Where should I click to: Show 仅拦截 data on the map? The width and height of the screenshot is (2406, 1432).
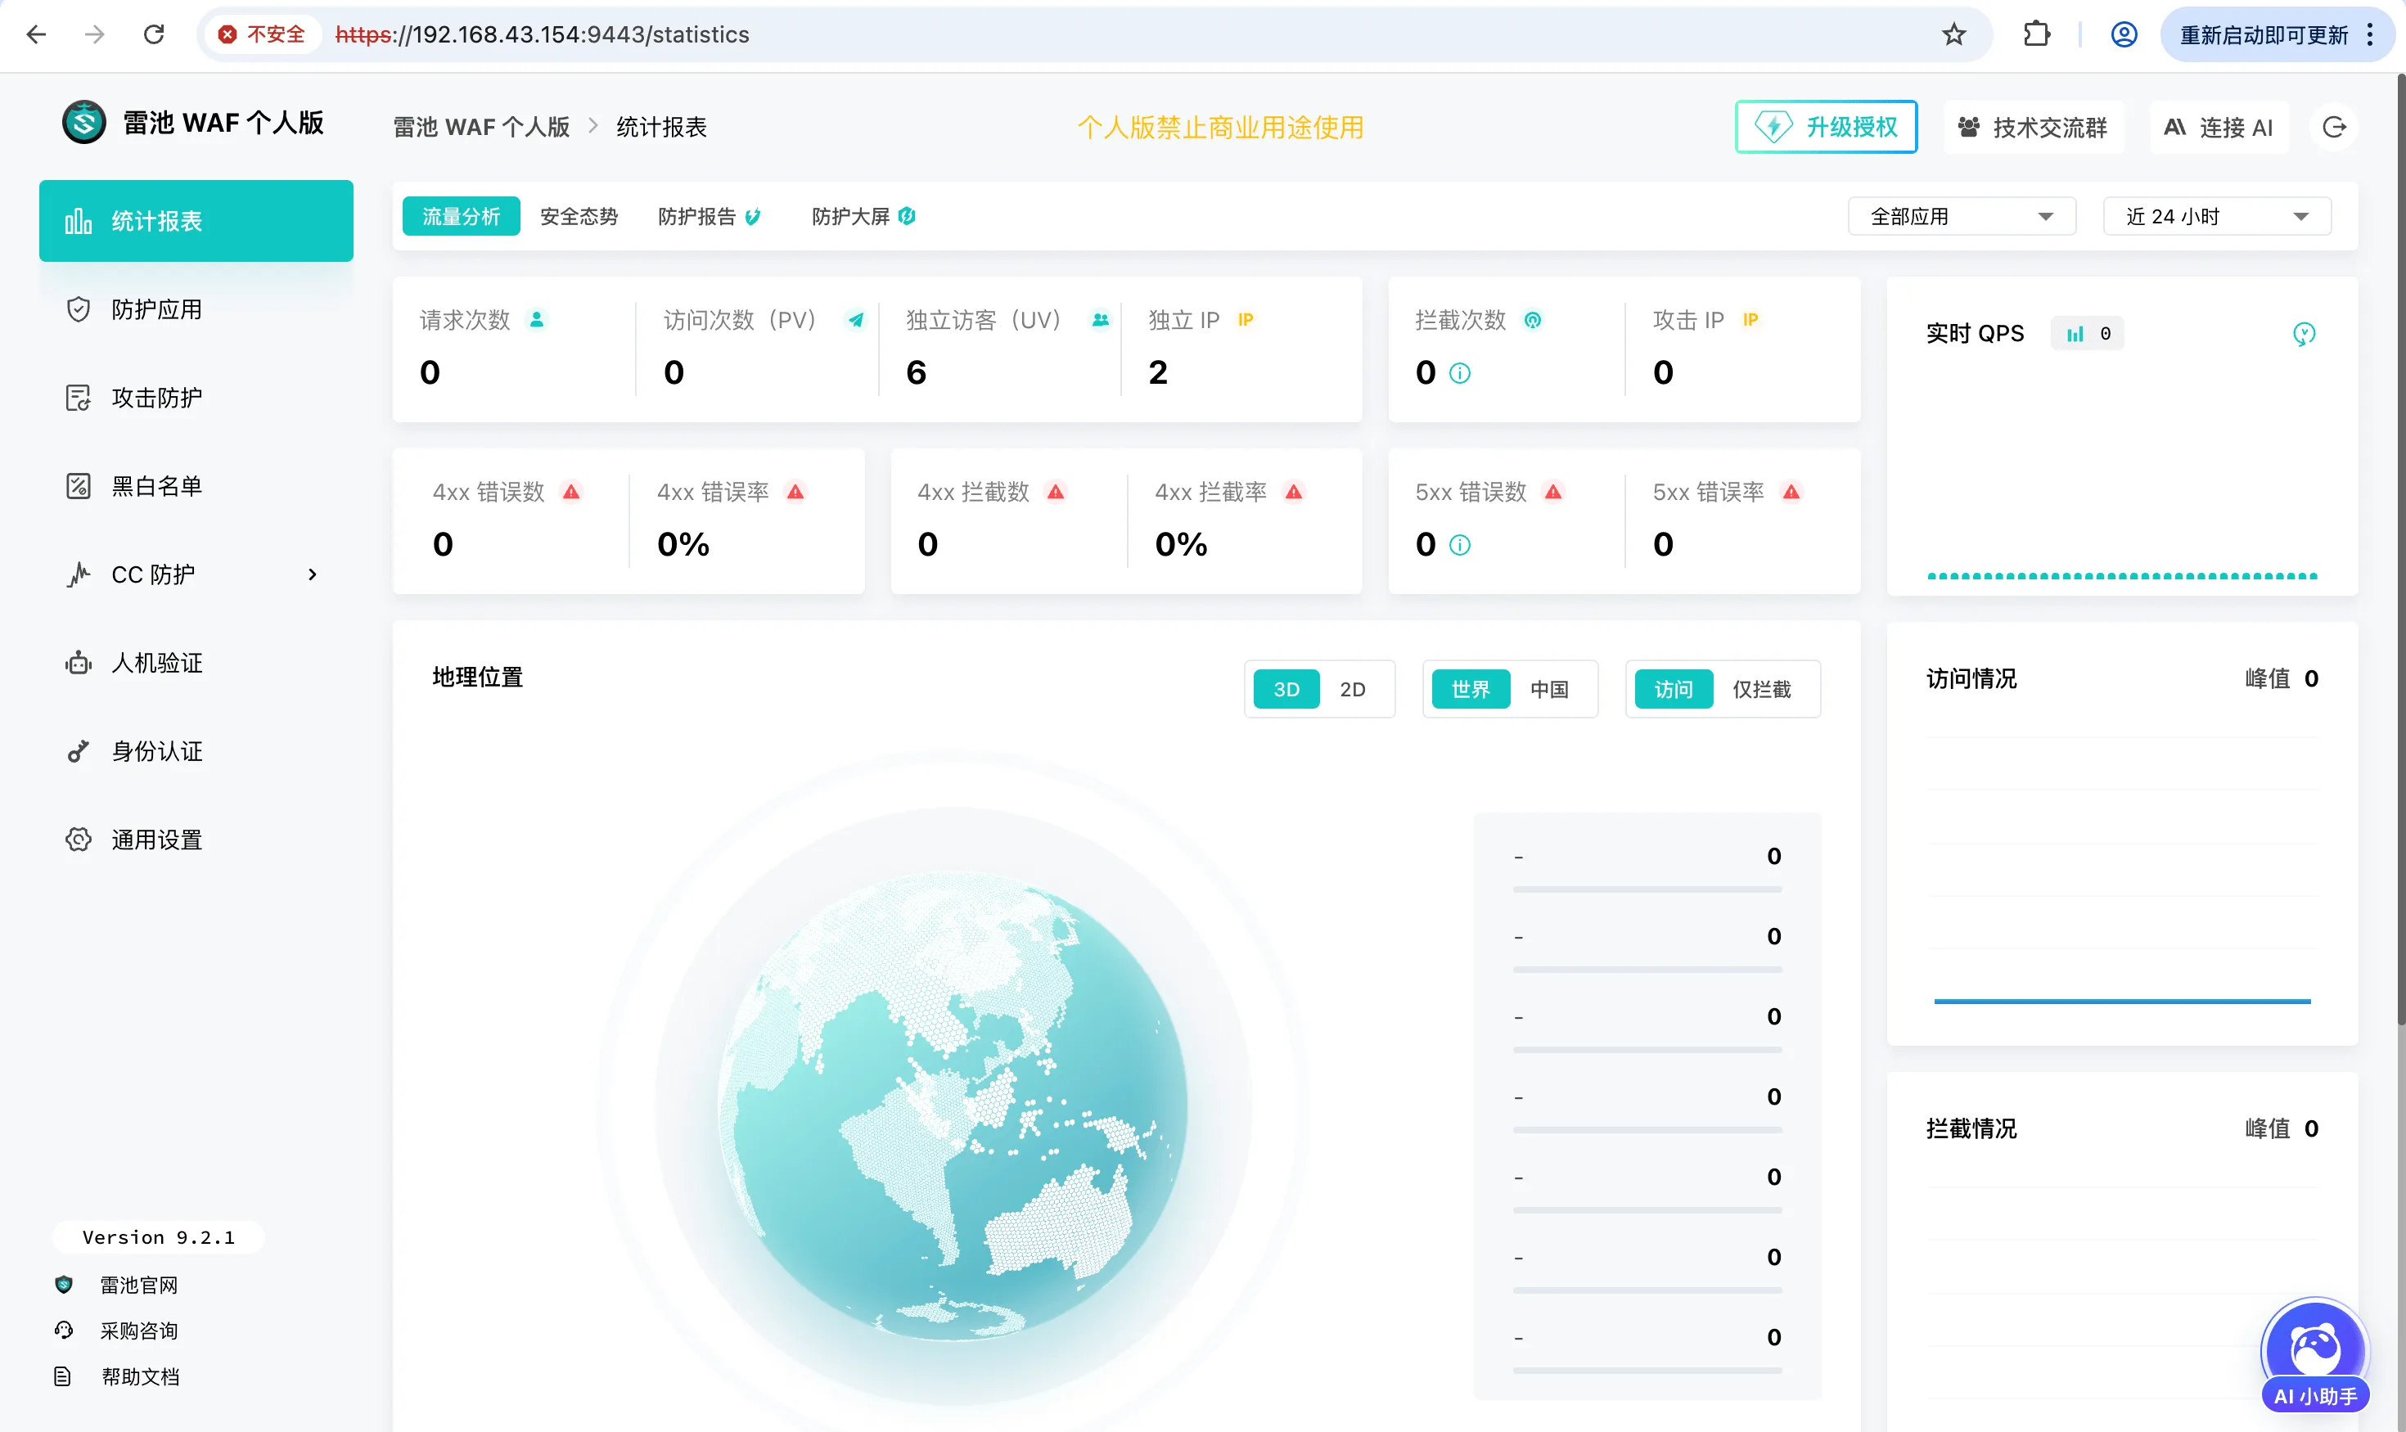(x=1761, y=689)
